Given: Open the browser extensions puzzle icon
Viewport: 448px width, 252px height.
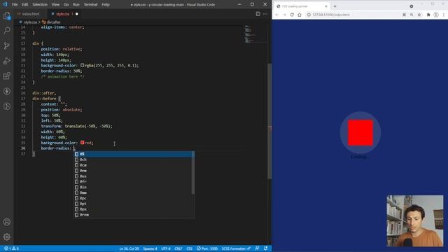Looking at the screenshot, I should pos(428,15).
